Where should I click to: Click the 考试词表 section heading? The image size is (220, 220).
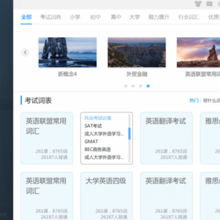pyautogui.click(x=38, y=100)
